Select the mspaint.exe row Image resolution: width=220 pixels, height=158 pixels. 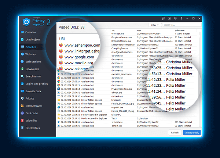coord(117,107)
